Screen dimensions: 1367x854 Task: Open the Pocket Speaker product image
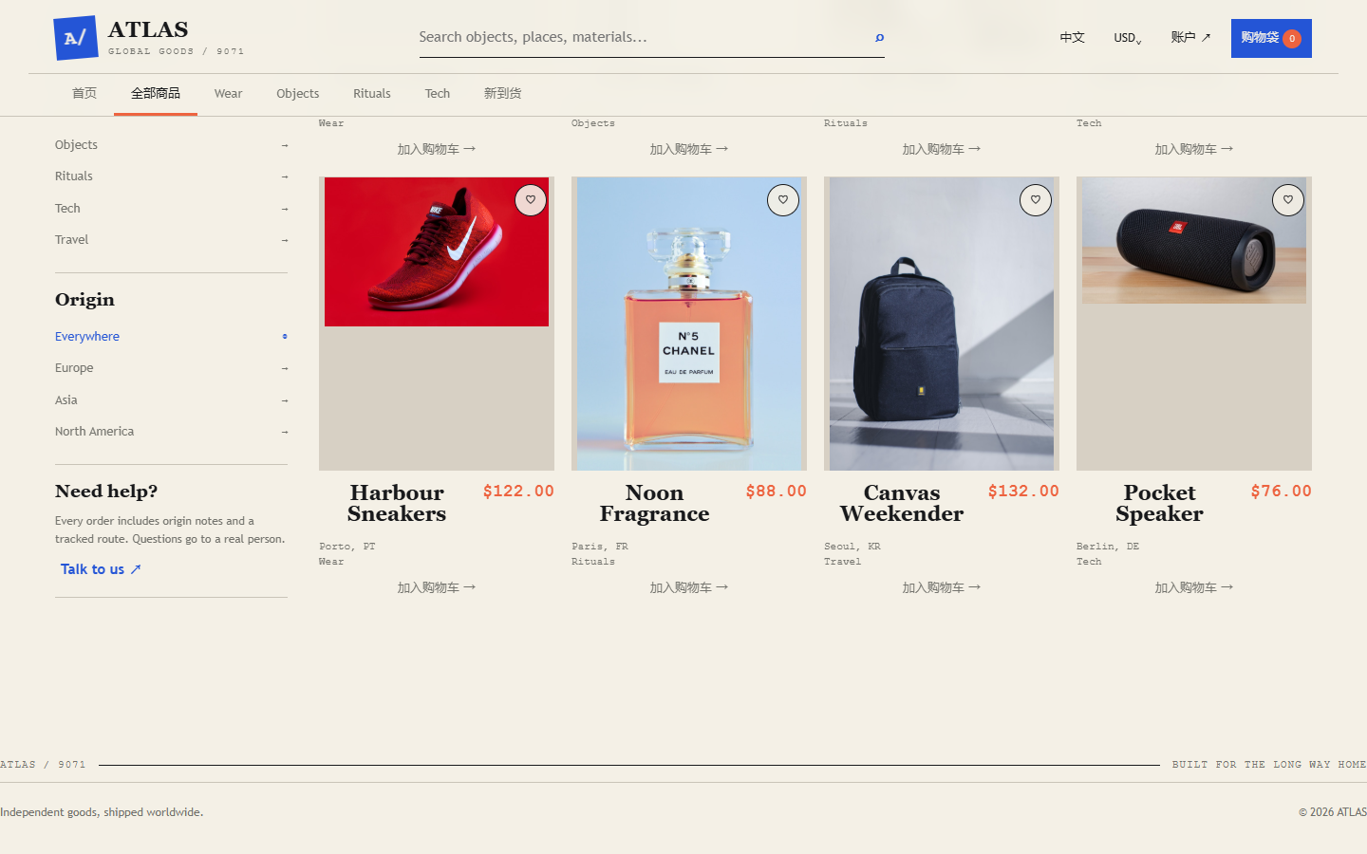[x=1194, y=240]
